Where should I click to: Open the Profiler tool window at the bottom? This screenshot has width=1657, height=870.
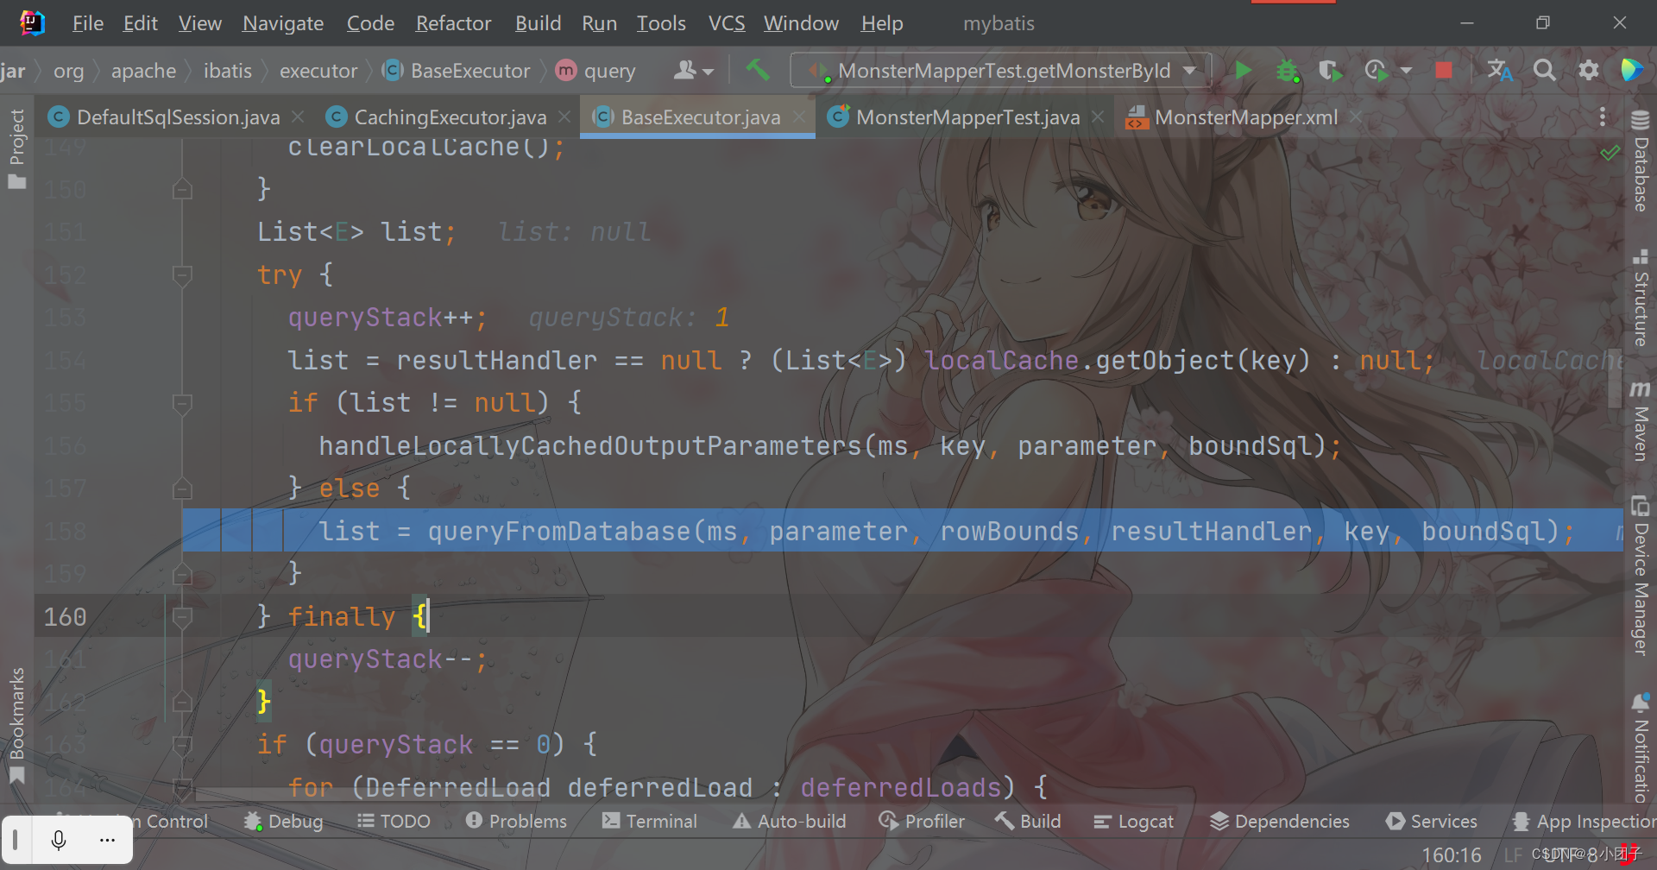pos(921,821)
